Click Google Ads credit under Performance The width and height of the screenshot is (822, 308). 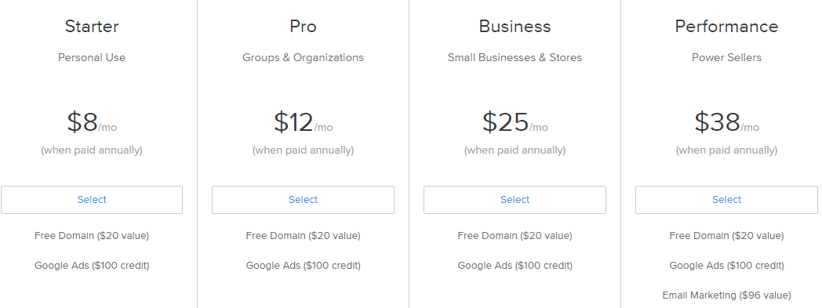pyautogui.click(x=726, y=266)
